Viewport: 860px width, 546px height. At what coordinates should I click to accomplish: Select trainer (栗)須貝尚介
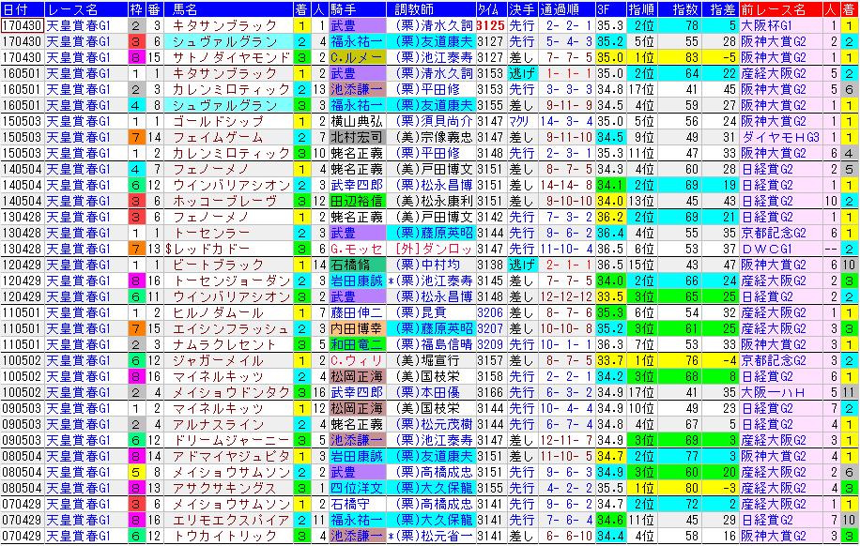(x=434, y=121)
